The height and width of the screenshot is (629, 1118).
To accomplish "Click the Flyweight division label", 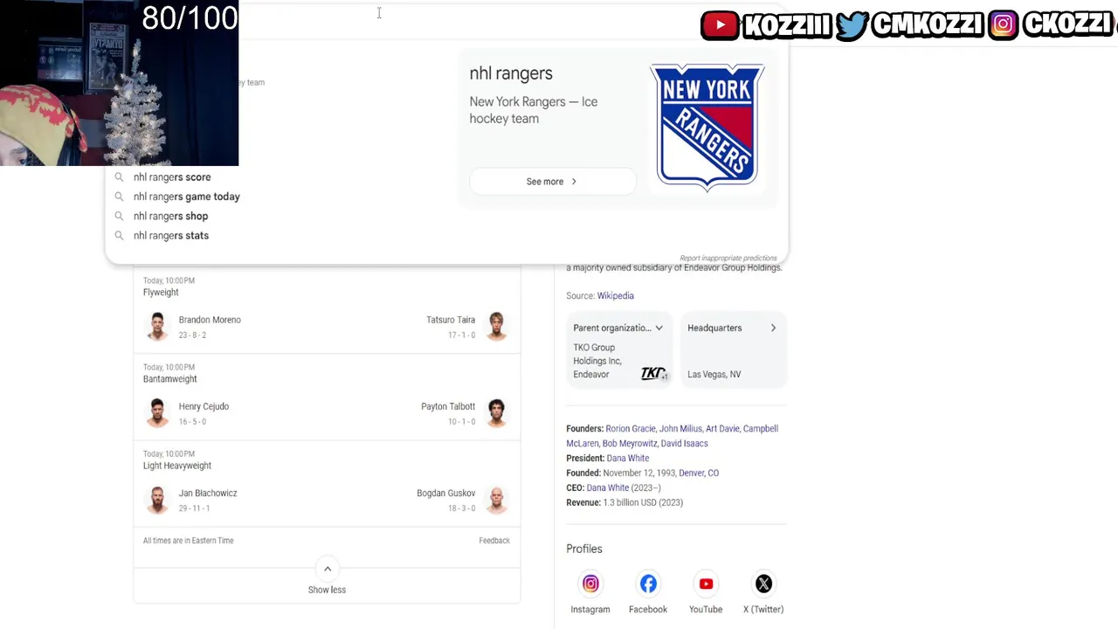I will tap(161, 293).
